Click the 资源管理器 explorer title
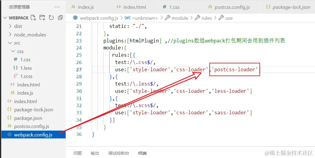The image size is (315, 158). pos(19,7)
